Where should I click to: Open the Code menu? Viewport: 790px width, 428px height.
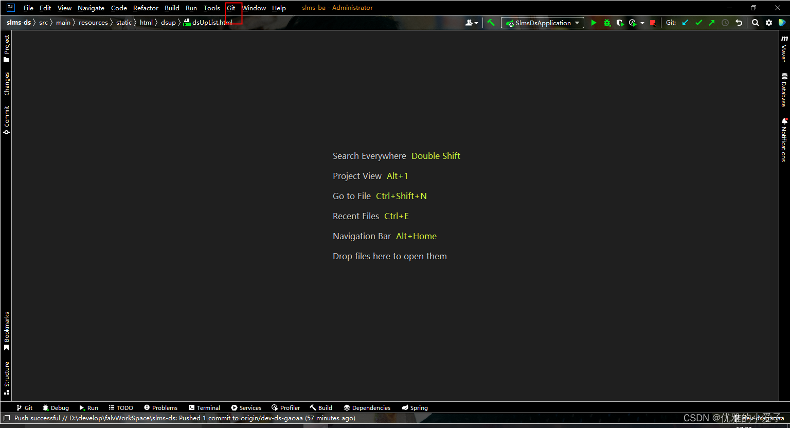coord(119,8)
